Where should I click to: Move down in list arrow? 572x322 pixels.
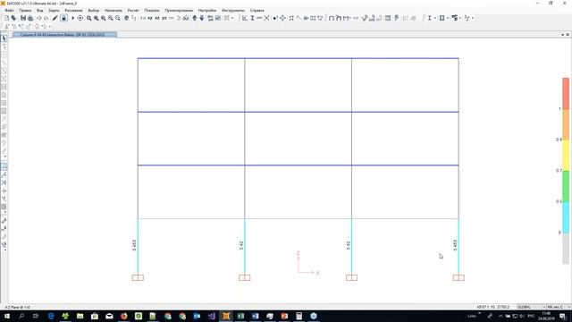click(202, 18)
